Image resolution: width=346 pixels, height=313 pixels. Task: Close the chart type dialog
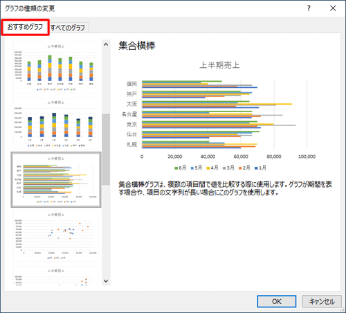click(x=333, y=8)
